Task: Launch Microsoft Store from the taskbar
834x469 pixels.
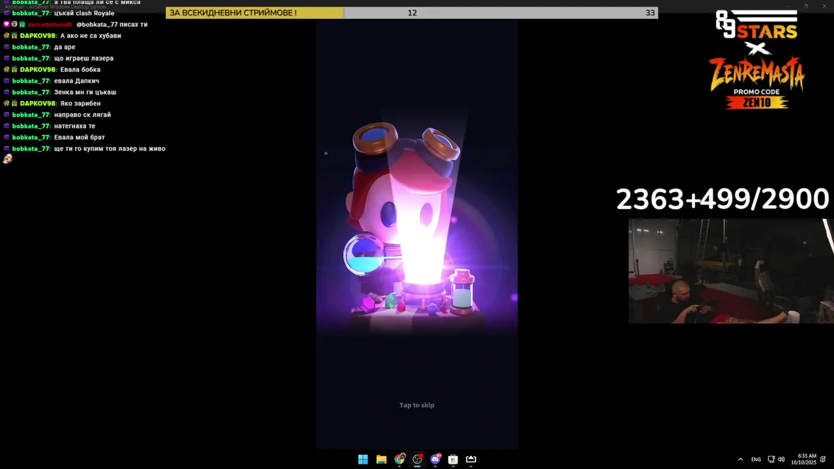Action: pyautogui.click(x=453, y=459)
